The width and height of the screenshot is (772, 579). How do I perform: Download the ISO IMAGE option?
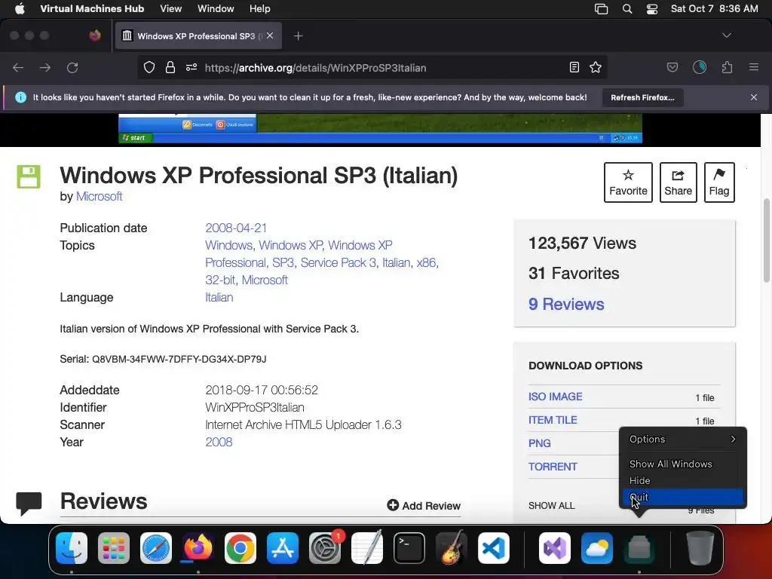pos(556,397)
